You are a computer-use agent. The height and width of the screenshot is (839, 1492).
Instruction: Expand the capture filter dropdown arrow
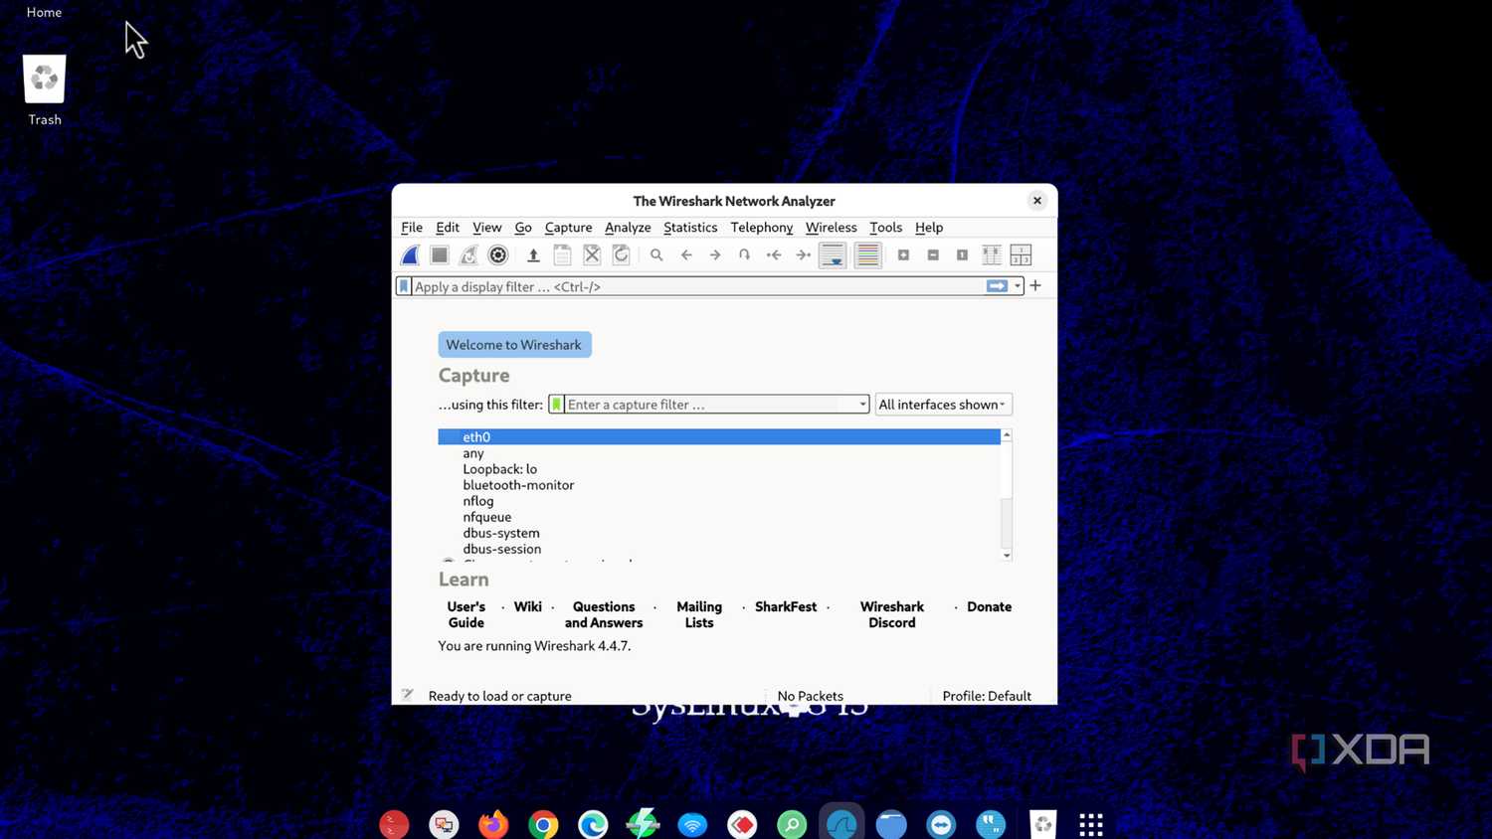(862, 405)
